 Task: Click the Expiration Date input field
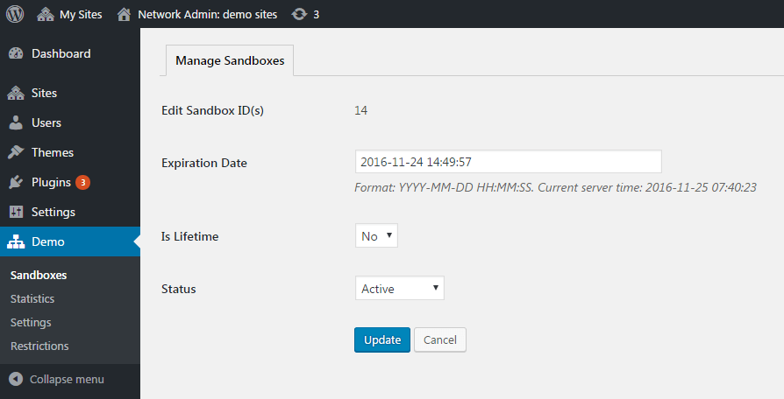[509, 162]
